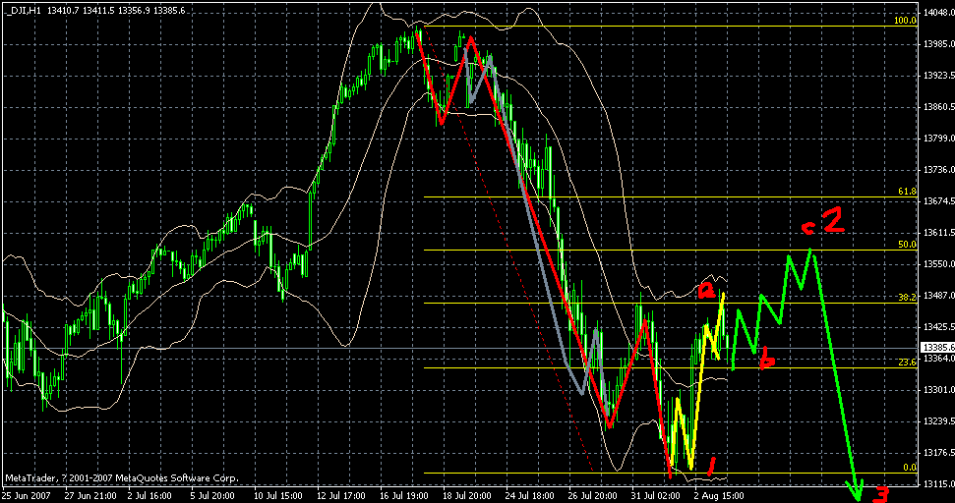Click the 24 Jul 18:00 time label
The width and height of the screenshot is (955, 503).
[x=530, y=496]
